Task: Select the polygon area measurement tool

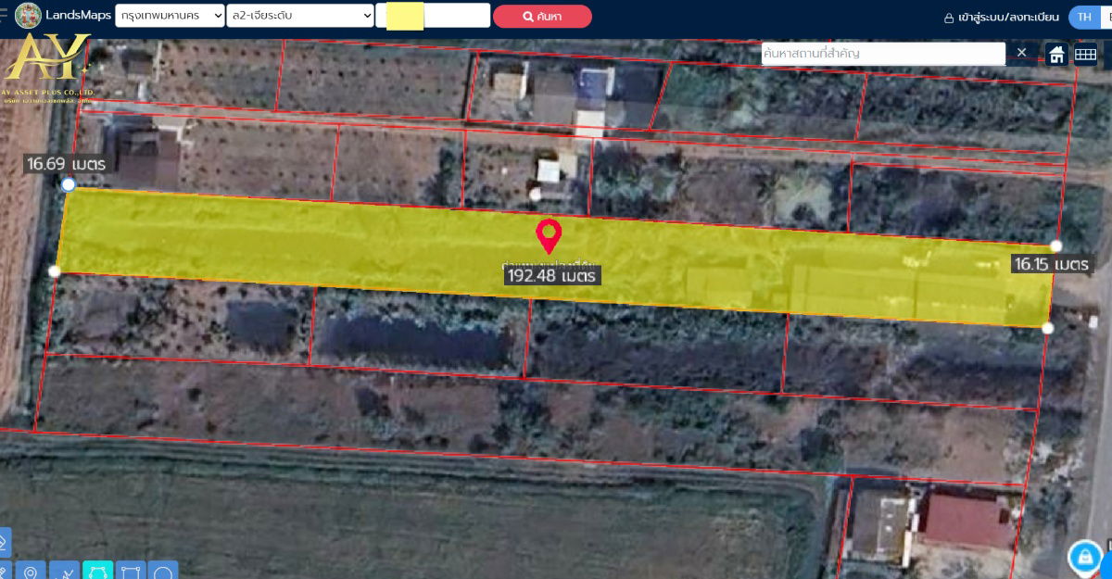Action: pos(97,571)
